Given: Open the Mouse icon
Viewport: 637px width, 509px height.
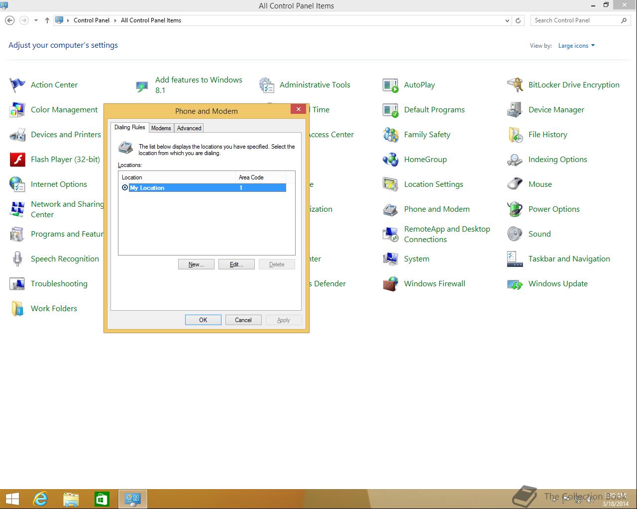Looking at the screenshot, I should [515, 184].
